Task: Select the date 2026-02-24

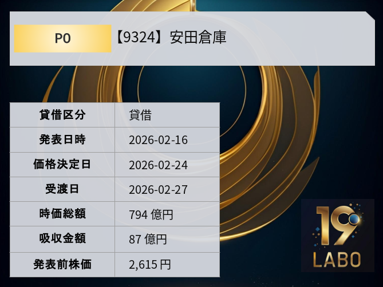Action: (x=158, y=165)
